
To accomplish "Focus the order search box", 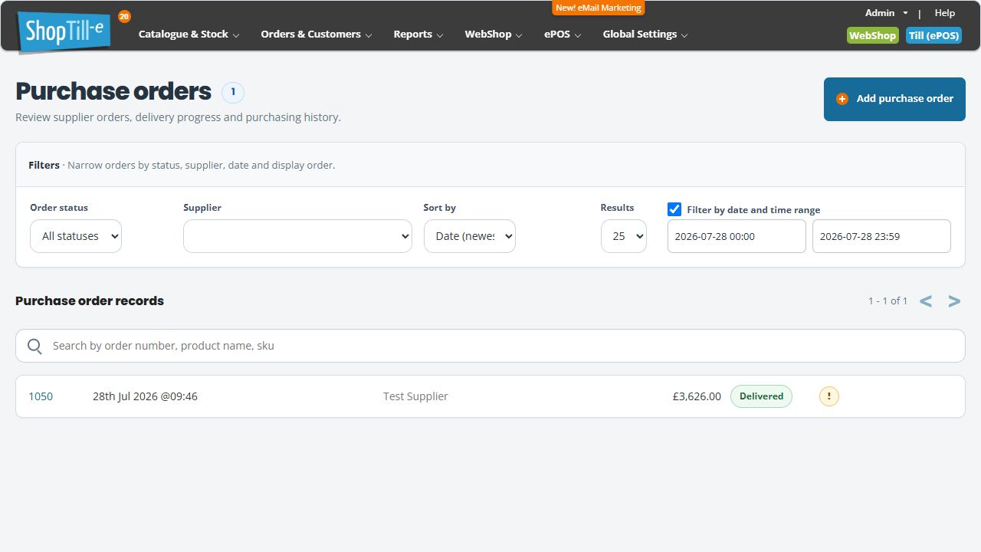I will [x=490, y=346].
